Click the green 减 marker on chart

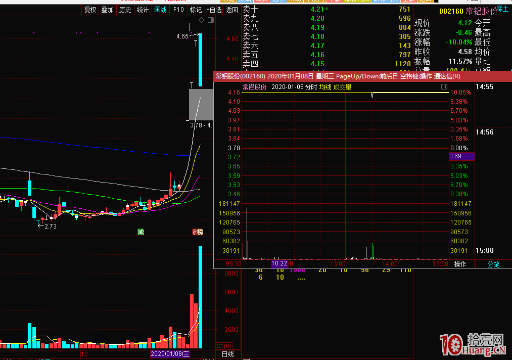tap(141, 232)
